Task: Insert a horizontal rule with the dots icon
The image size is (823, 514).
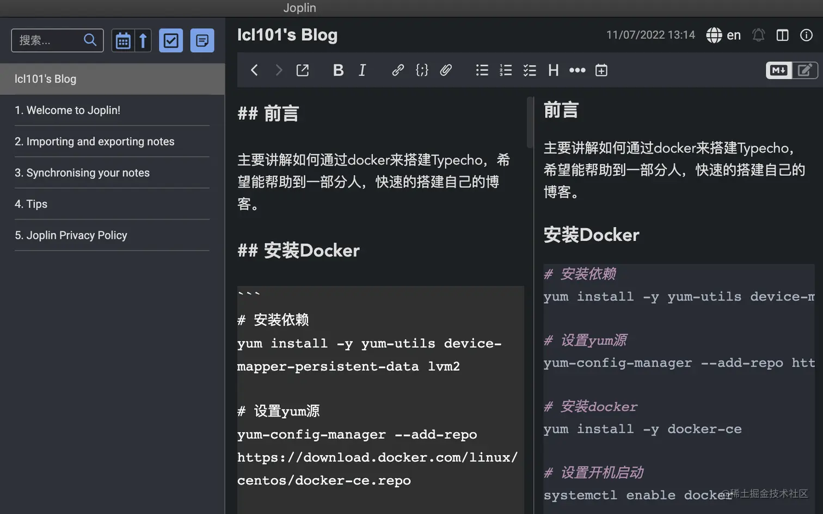Action: point(578,70)
